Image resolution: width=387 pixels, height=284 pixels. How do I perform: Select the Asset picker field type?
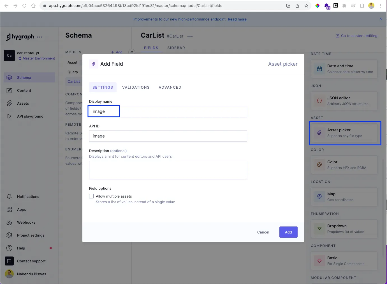[344, 133]
